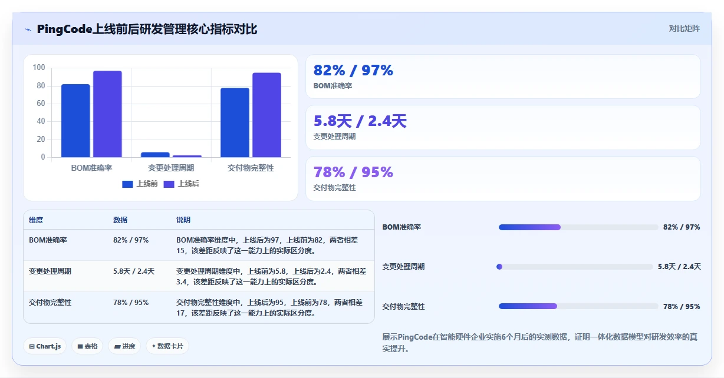Click the description mentioning 两者相差3.4

[271, 276]
